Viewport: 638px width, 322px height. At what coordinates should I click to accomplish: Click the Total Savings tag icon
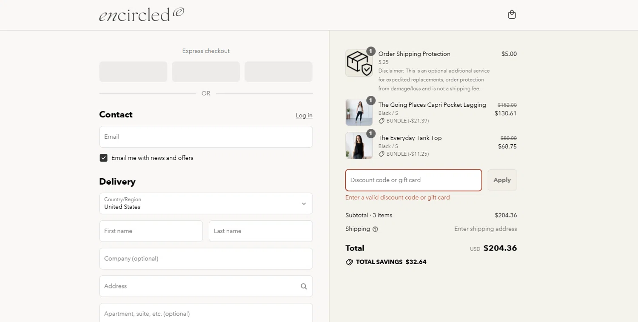click(349, 262)
